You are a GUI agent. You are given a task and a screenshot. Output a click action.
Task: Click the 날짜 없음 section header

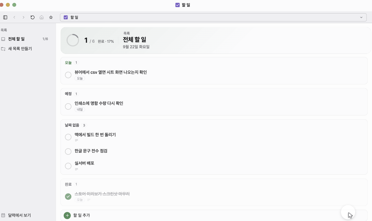tap(72, 125)
